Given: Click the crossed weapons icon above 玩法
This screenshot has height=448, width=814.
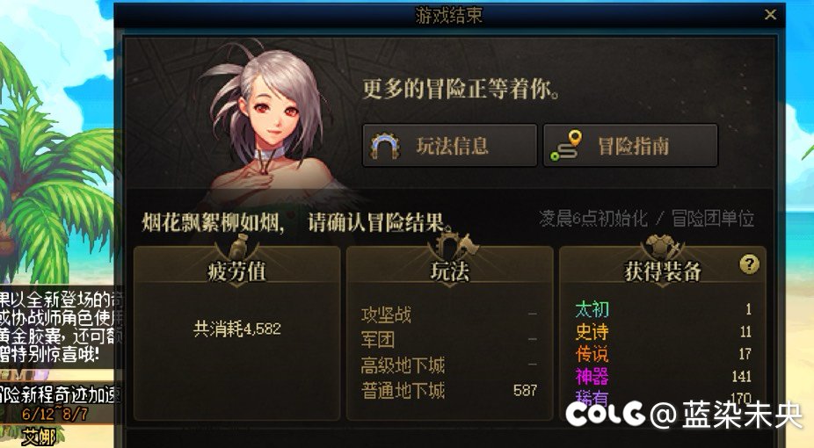Looking at the screenshot, I should tap(450, 246).
